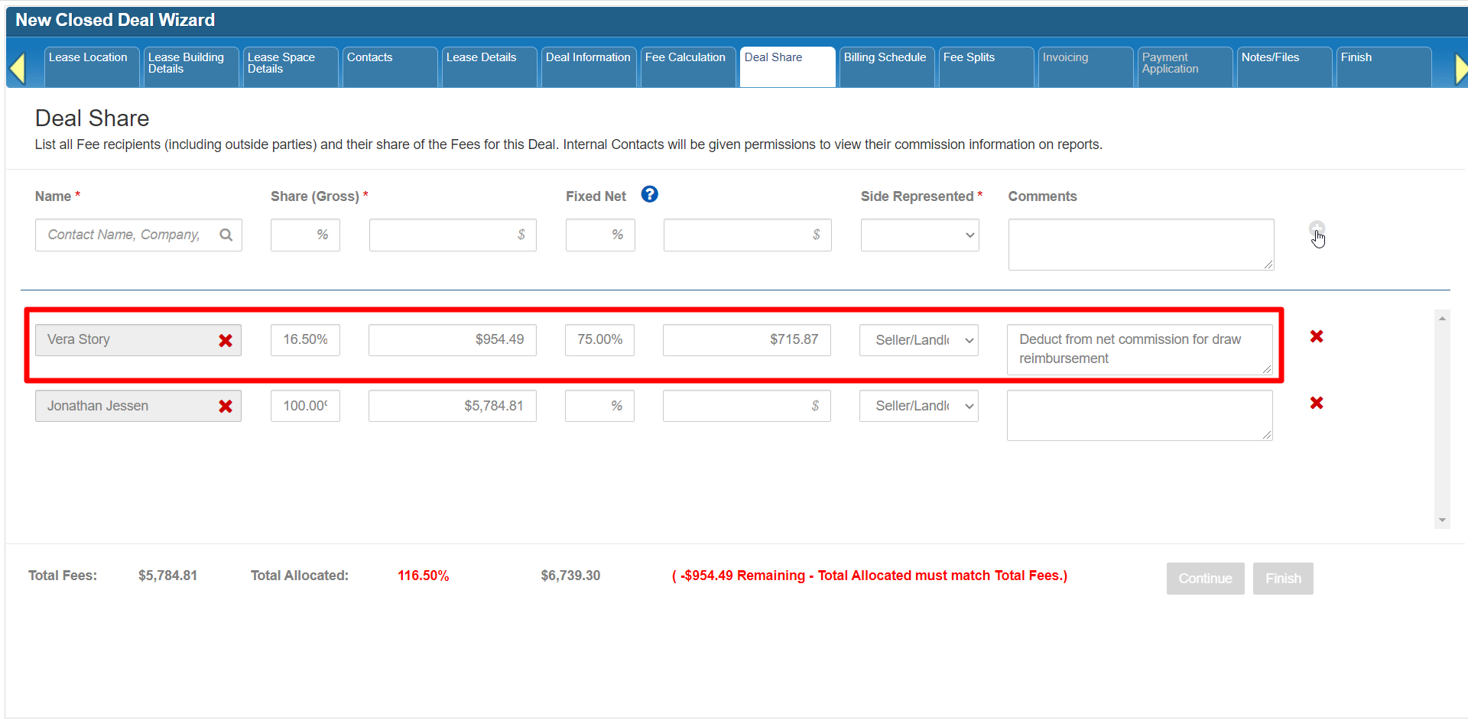Delete the Vera Story deal share row

1316,336
